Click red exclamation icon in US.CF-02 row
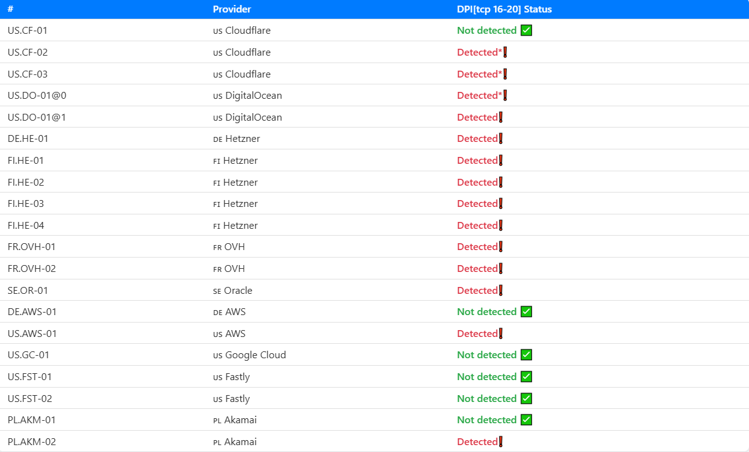749x452 pixels. coord(505,53)
